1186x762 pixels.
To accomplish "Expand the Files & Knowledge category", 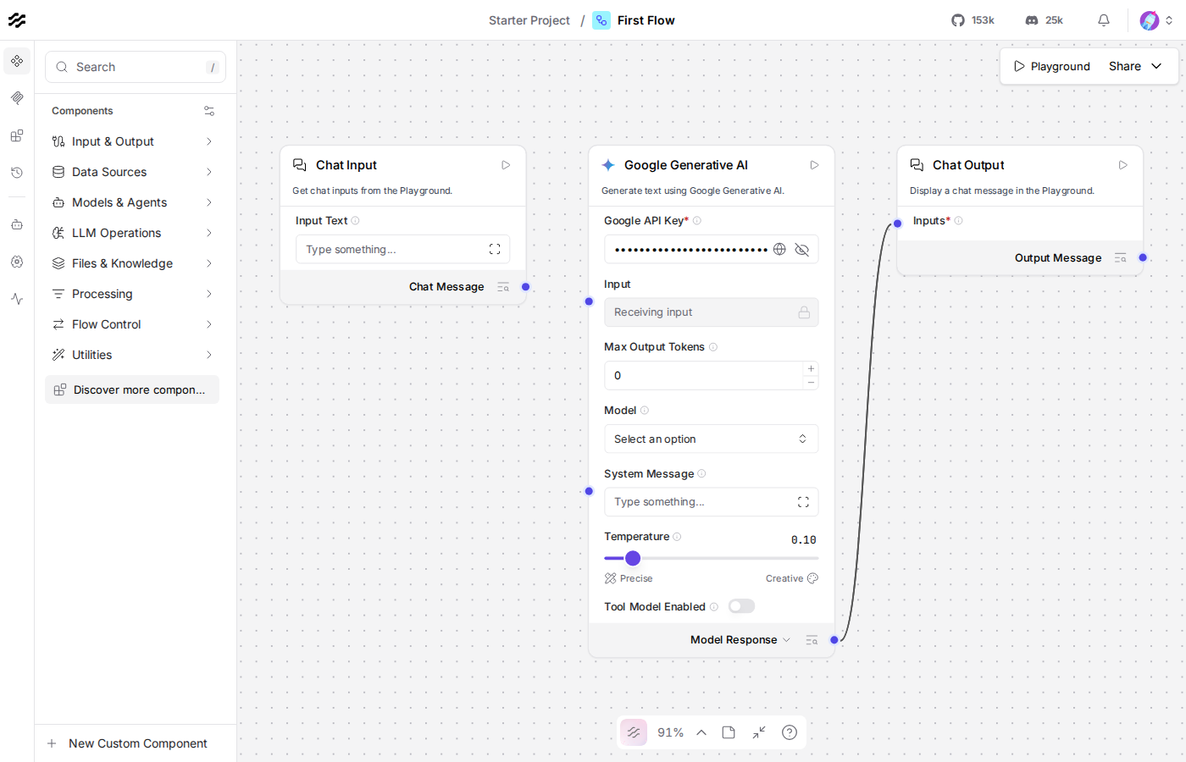I will pos(132,263).
